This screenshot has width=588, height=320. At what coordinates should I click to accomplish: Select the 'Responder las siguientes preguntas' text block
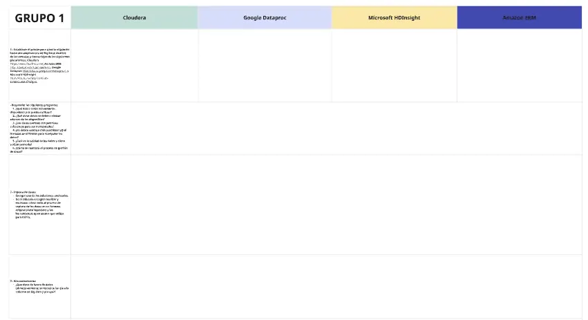pos(39,129)
